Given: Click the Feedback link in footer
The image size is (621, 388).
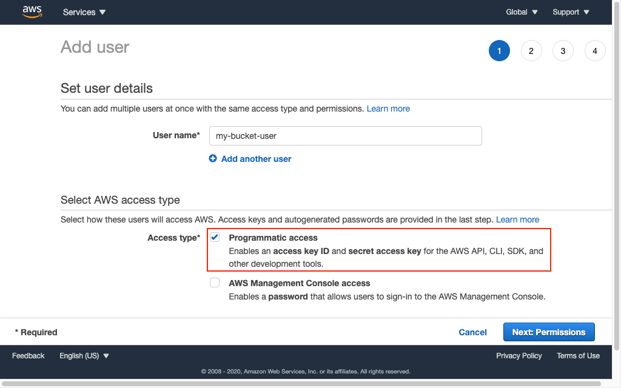Looking at the screenshot, I should pos(28,356).
